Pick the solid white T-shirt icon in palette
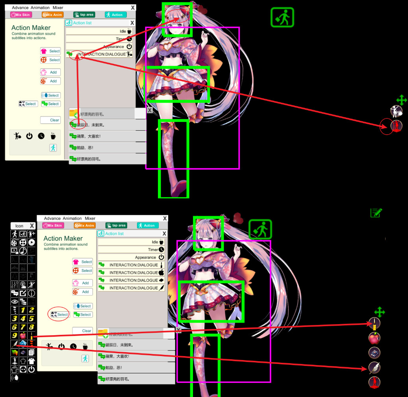408x397 pixels. 32,361
